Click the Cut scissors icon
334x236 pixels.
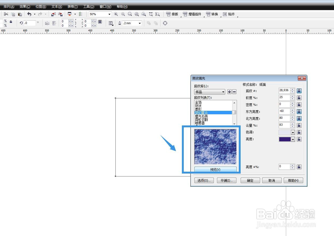click(x=6, y=14)
